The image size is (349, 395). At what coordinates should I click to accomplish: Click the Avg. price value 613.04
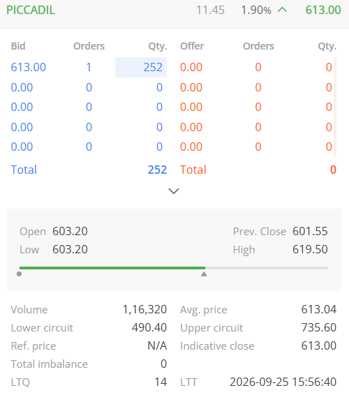[x=319, y=309]
